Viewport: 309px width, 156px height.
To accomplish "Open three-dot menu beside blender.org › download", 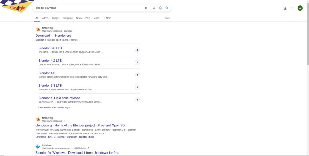I will coord(75,31).
